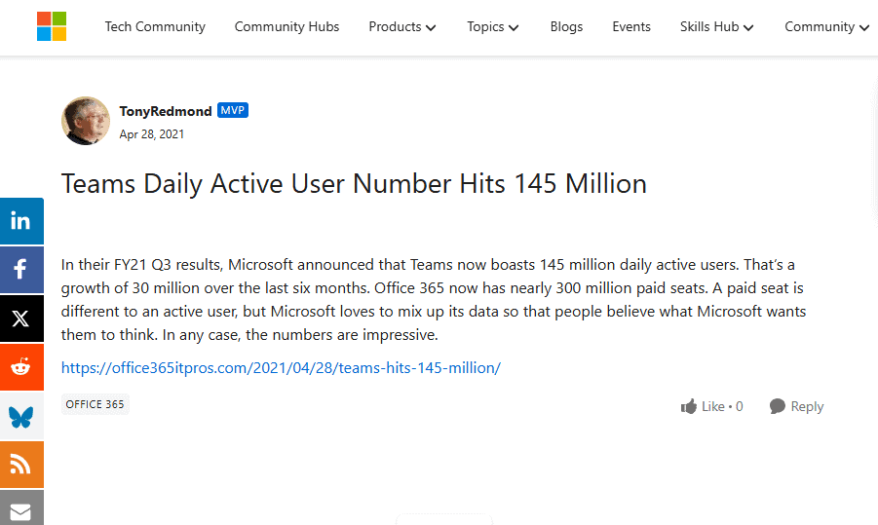Image resolution: width=878 pixels, height=525 pixels.
Task: Share the post on Facebook
Action: (x=21, y=269)
